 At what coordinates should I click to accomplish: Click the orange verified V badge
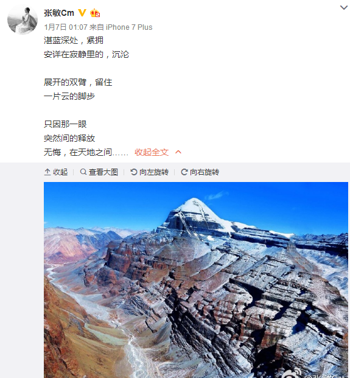pos(82,13)
